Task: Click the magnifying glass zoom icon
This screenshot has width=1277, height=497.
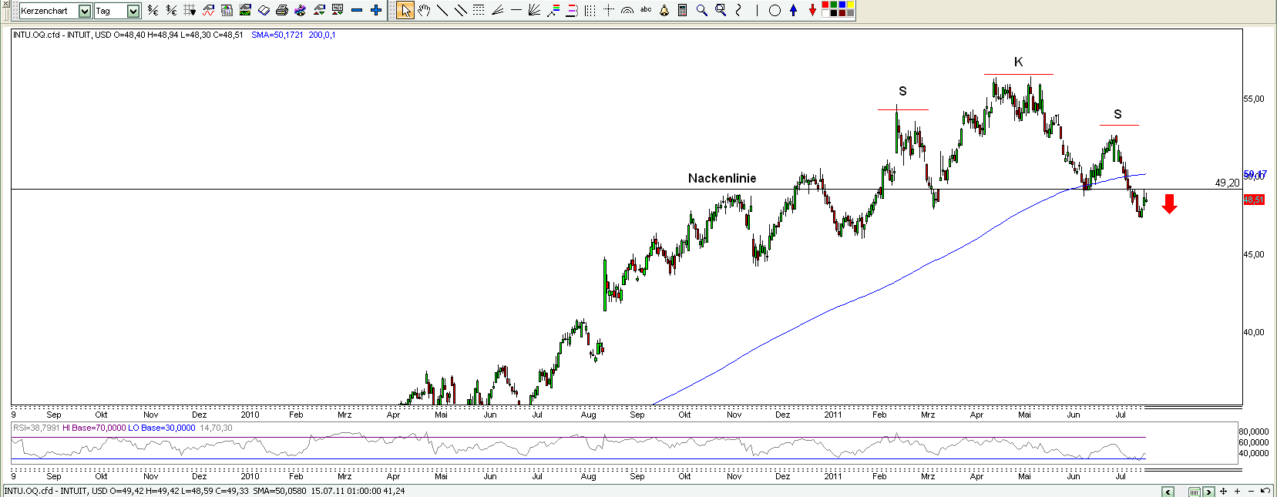Action: (701, 11)
